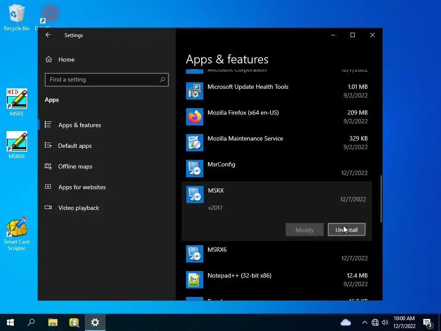
Task: Click the house icon next to Home
Action: (49, 59)
